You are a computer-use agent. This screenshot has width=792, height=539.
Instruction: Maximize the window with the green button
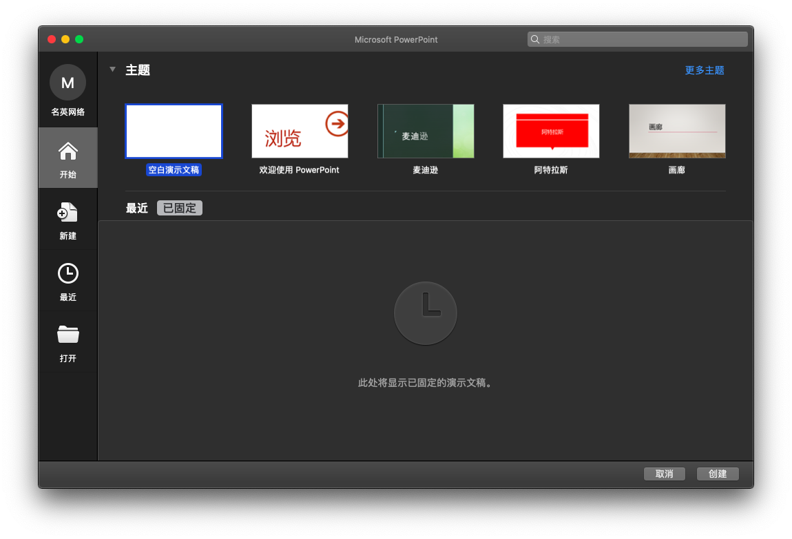(79, 39)
